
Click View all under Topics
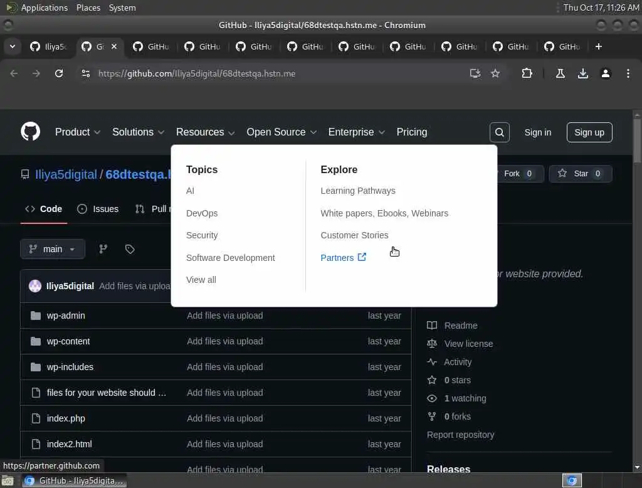201,280
